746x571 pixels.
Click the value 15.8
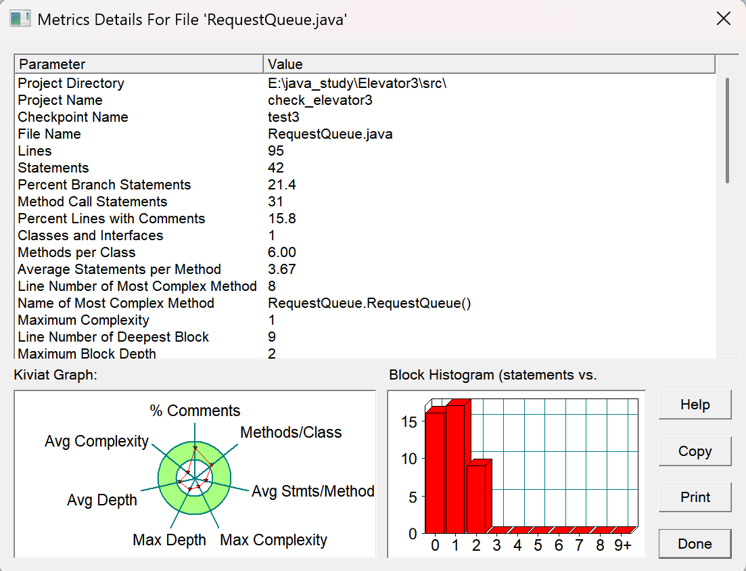pyautogui.click(x=281, y=219)
